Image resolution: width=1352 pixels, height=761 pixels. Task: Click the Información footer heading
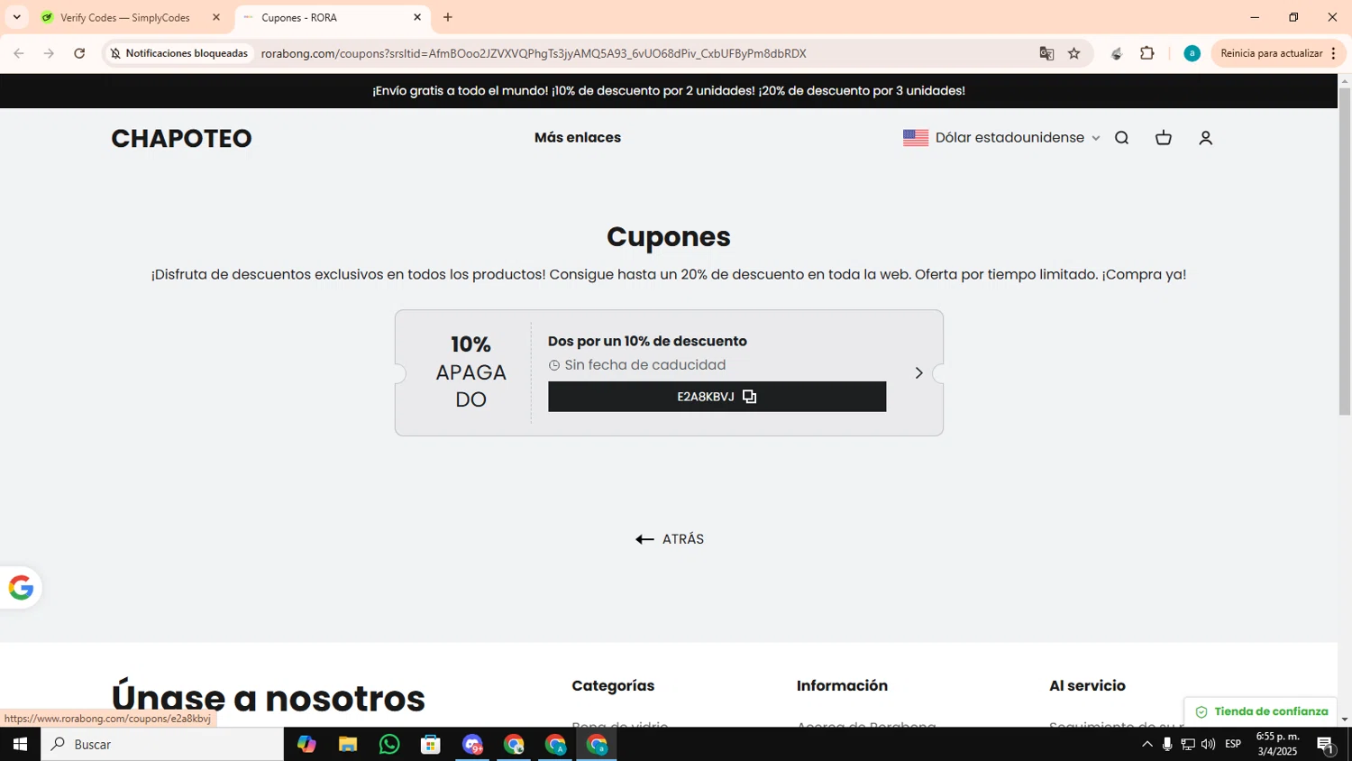pos(842,685)
